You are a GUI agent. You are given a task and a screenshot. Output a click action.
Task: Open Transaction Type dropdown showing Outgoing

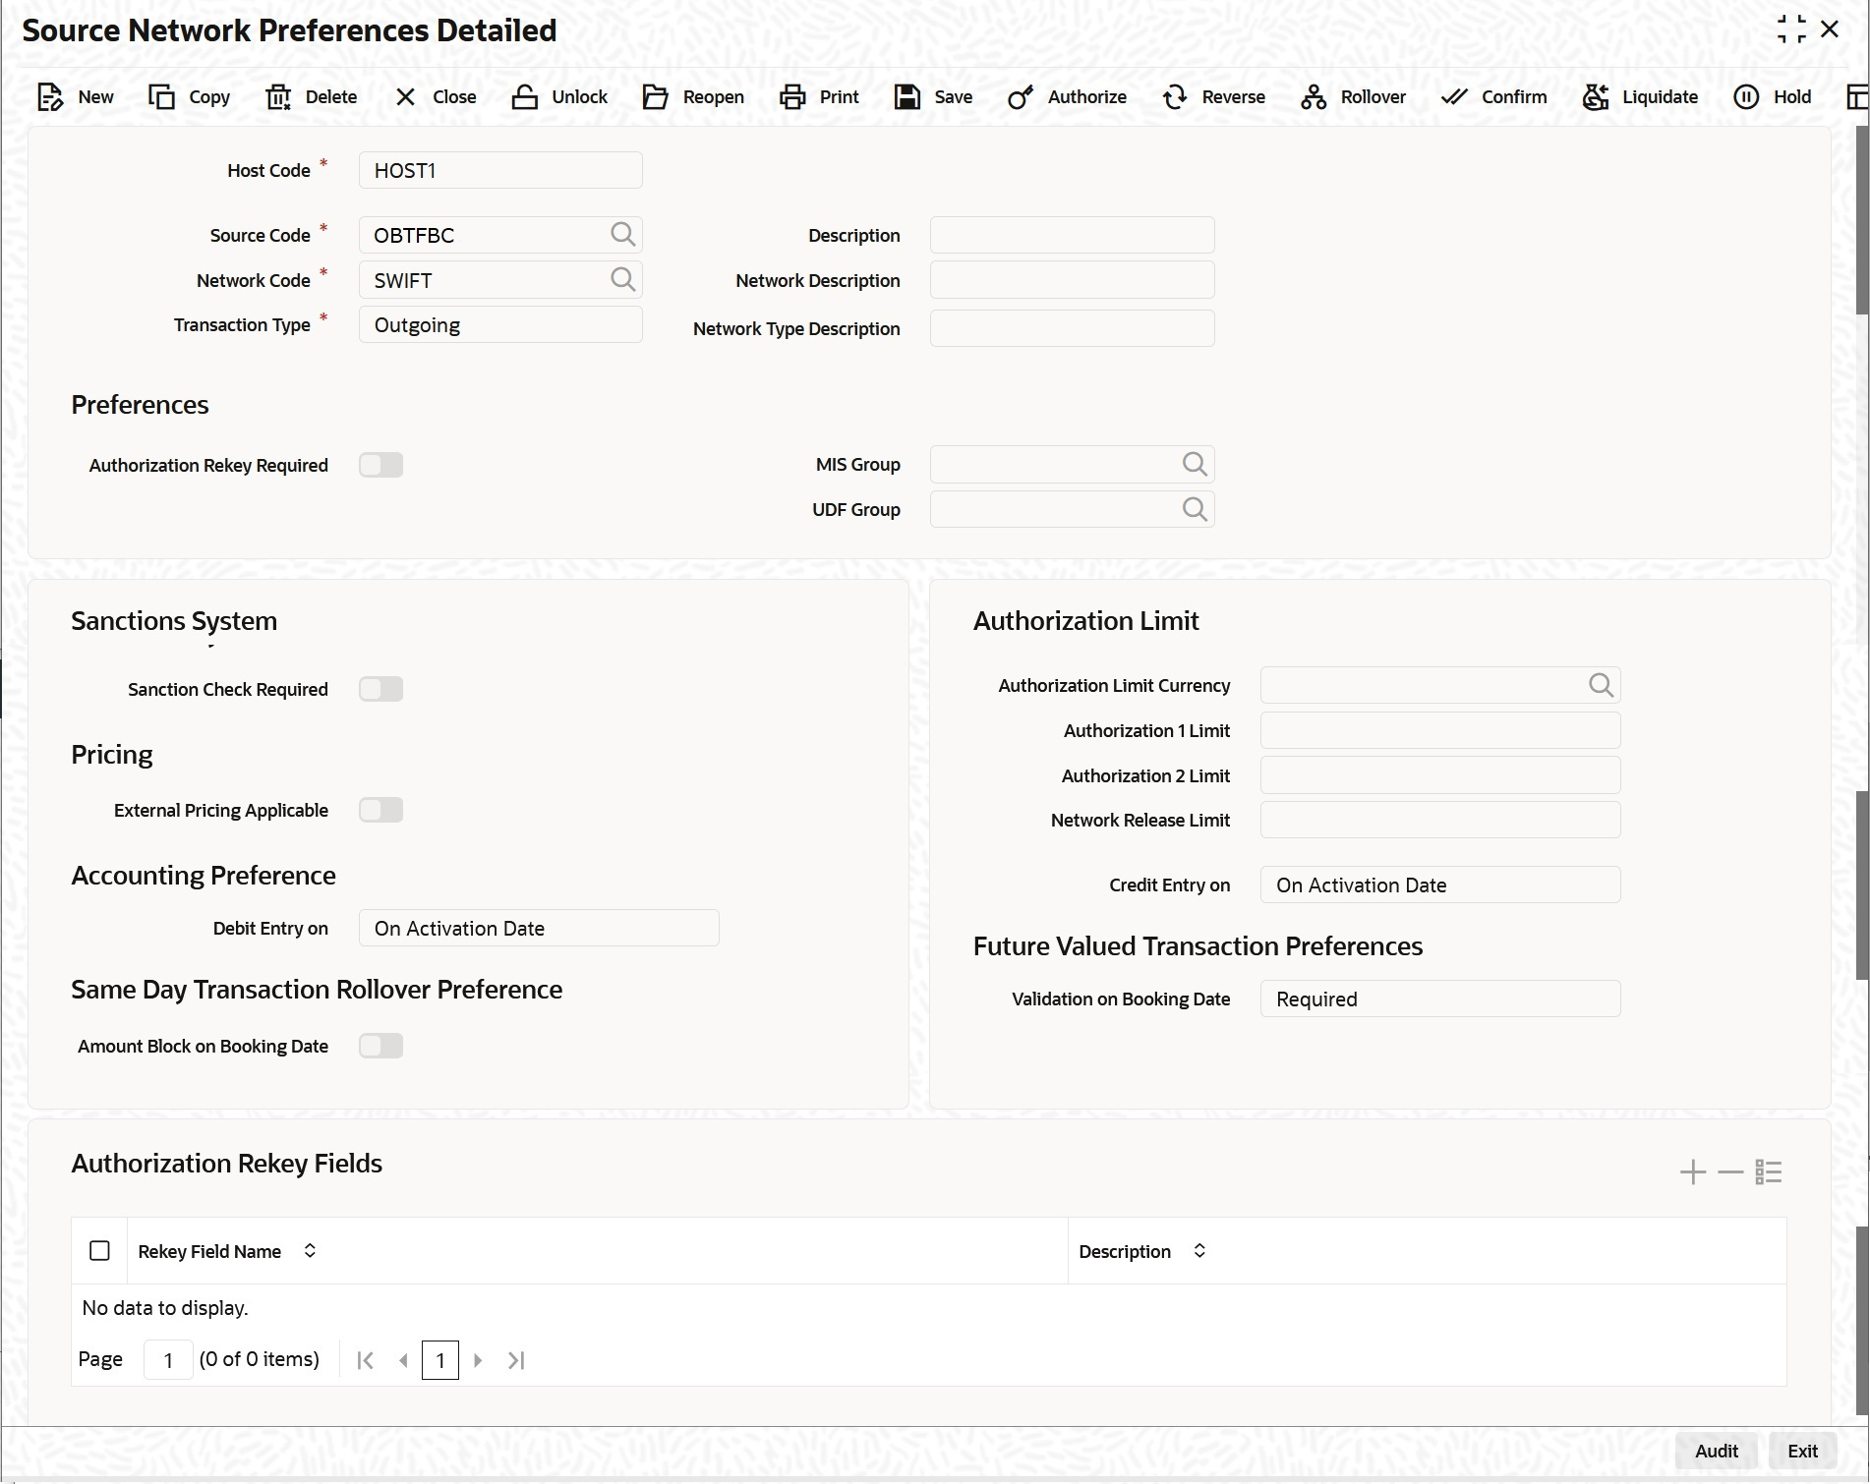coord(500,325)
